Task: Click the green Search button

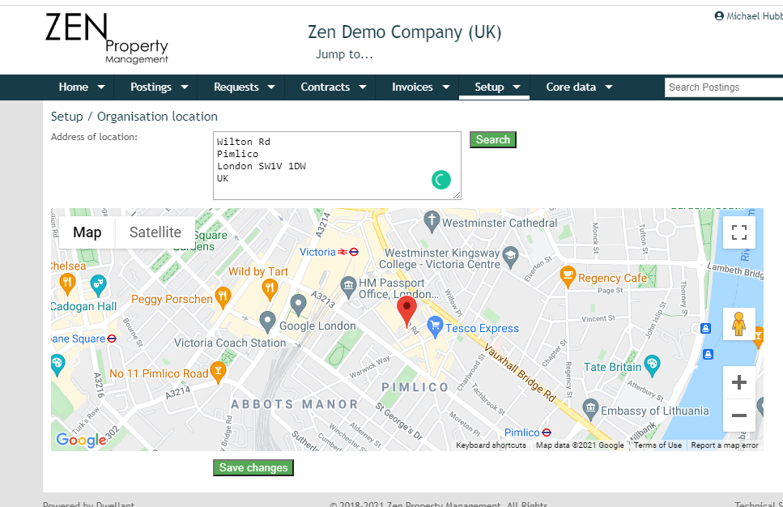Action: (492, 139)
